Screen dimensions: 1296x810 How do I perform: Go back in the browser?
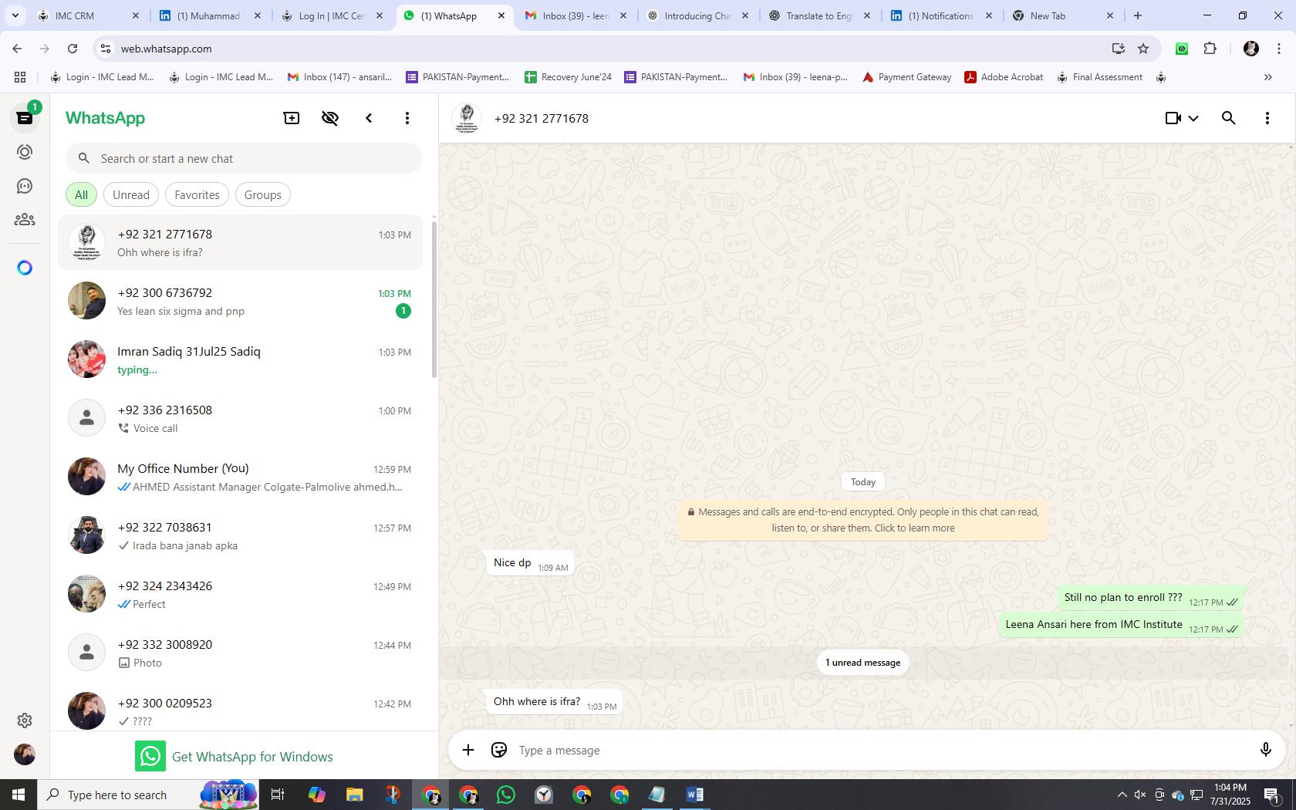(x=17, y=49)
